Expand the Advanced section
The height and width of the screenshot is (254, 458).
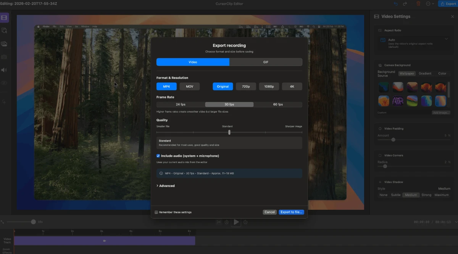point(166,186)
